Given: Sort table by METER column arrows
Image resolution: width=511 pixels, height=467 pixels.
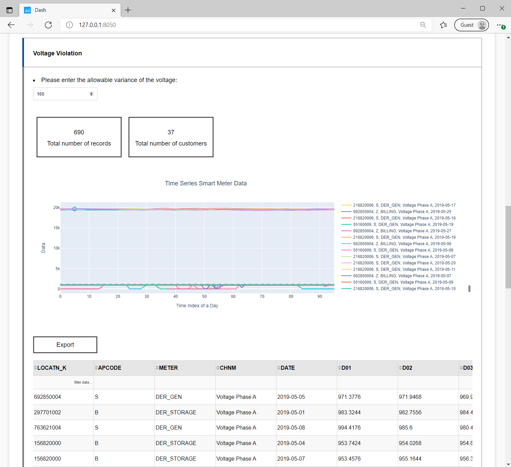Looking at the screenshot, I should pos(157,368).
